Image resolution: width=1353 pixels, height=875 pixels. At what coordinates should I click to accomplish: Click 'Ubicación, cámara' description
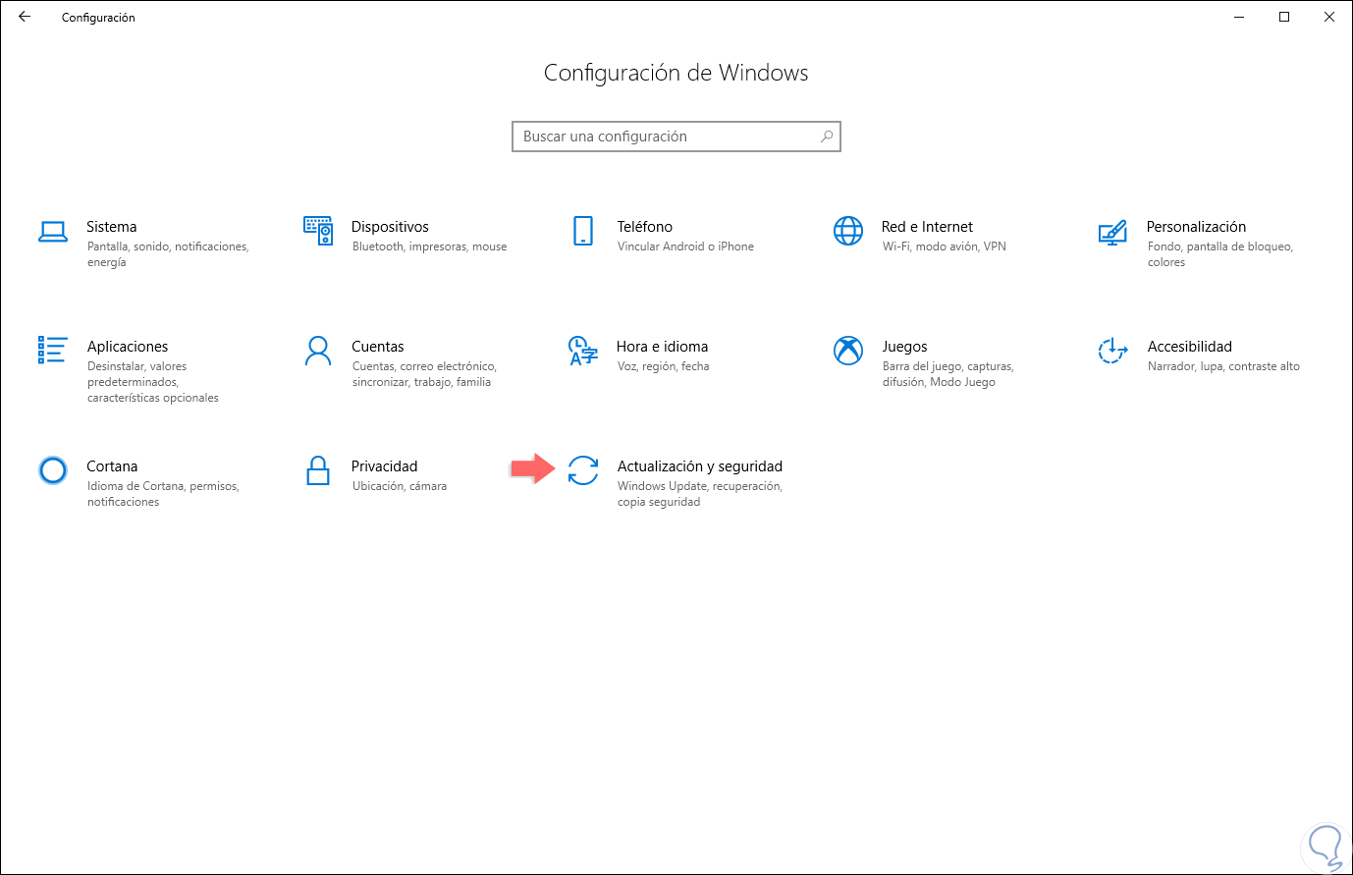[400, 486]
